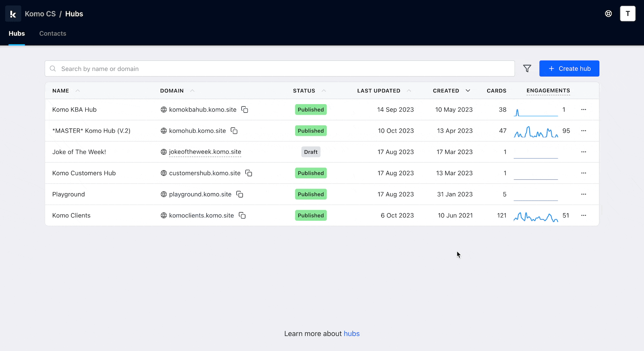The image size is (644, 351).
Task: Select the Hubs tab
Action: 17,33
